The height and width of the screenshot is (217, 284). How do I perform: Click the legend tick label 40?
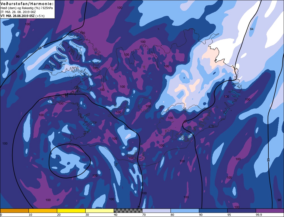116,215
